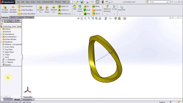Click the Save icon in the top toolbar

[x=82, y=2]
